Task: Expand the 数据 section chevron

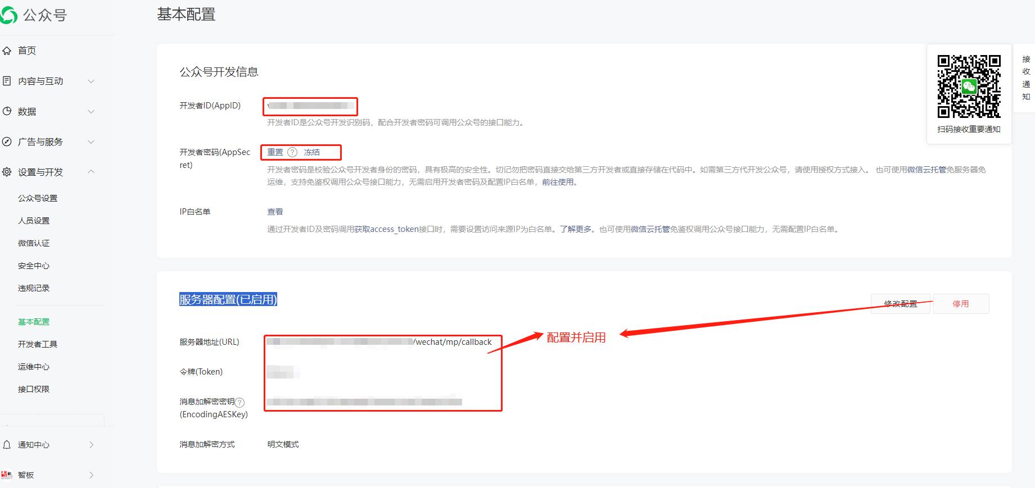Action: (91, 112)
